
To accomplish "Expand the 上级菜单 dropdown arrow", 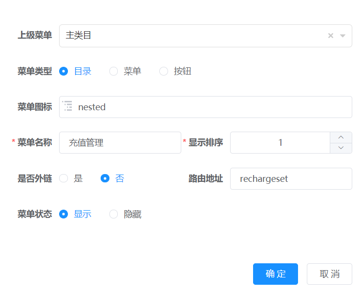I will (342, 36).
